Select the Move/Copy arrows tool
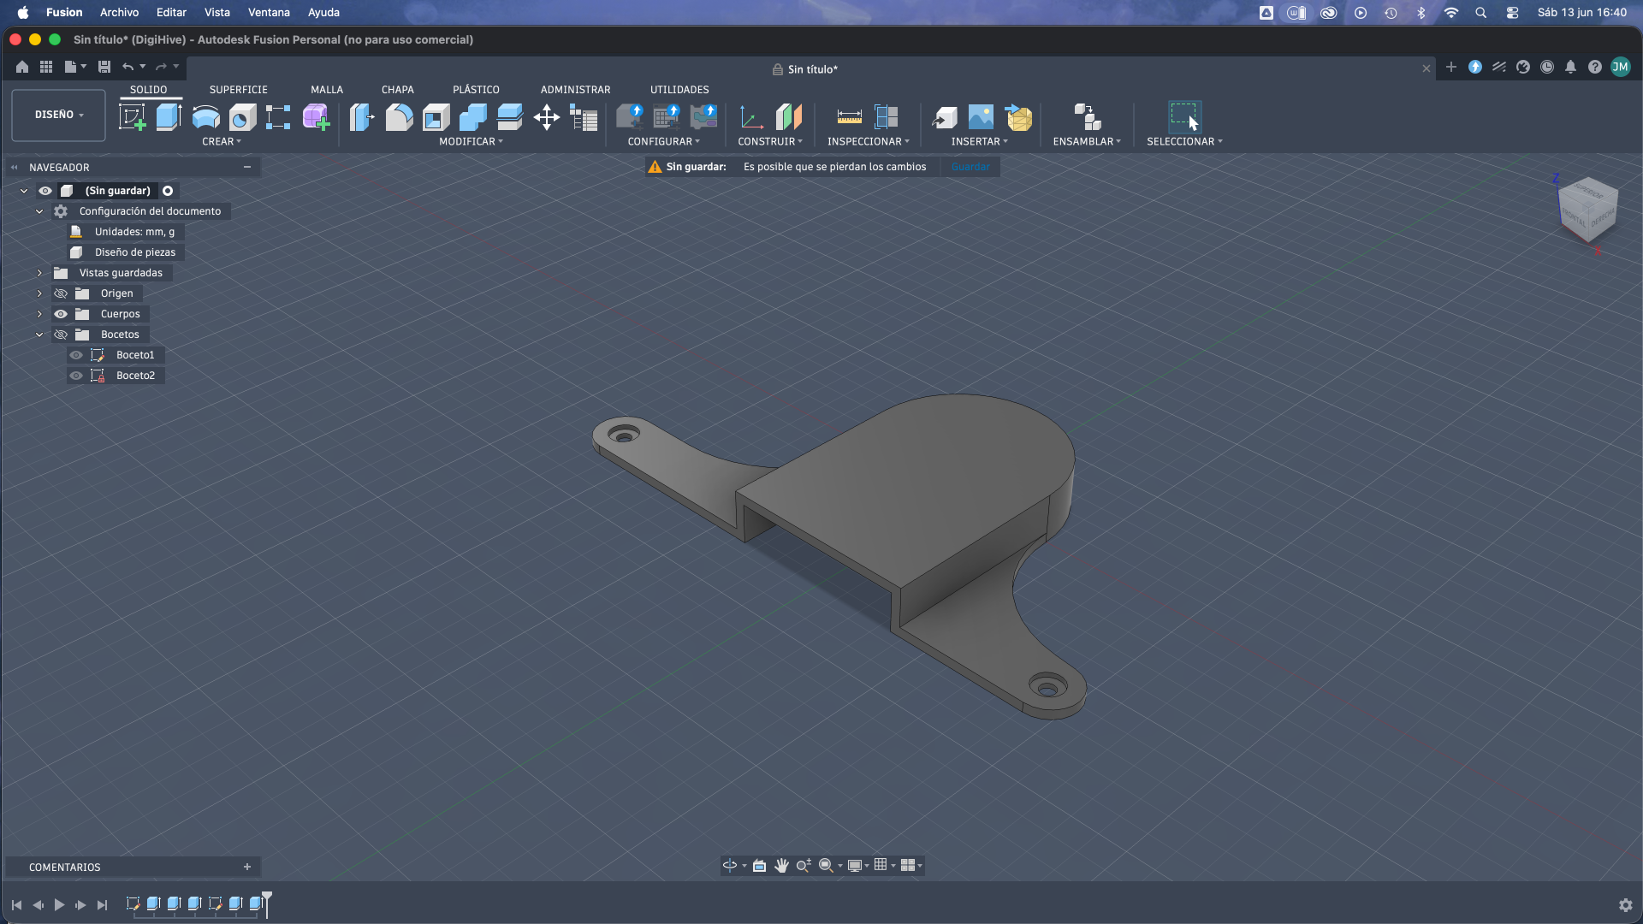This screenshot has height=924, width=1643. tap(546, 117)
